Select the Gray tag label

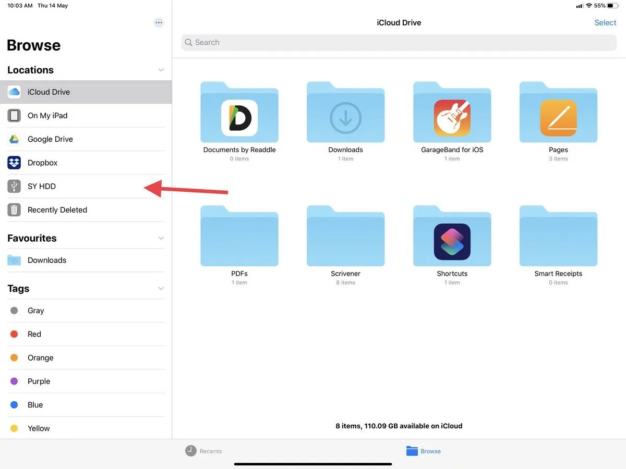tap(35, 311)
